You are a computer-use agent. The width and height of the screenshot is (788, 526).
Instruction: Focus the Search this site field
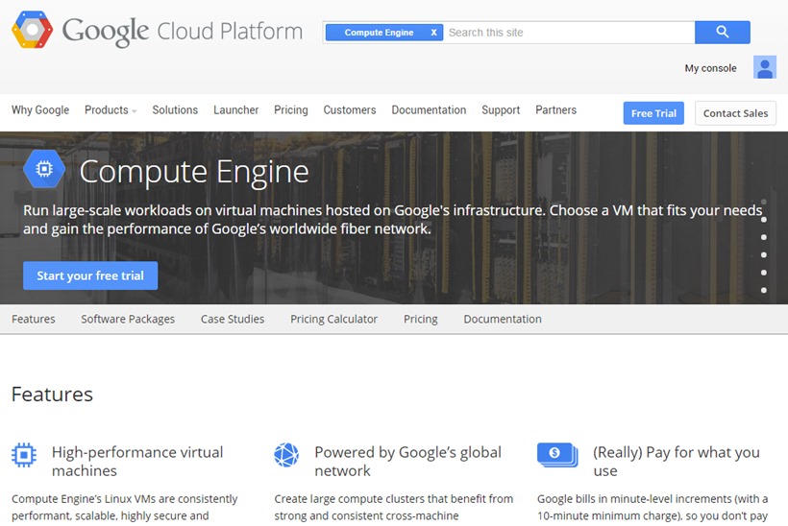tap(567, 33)
